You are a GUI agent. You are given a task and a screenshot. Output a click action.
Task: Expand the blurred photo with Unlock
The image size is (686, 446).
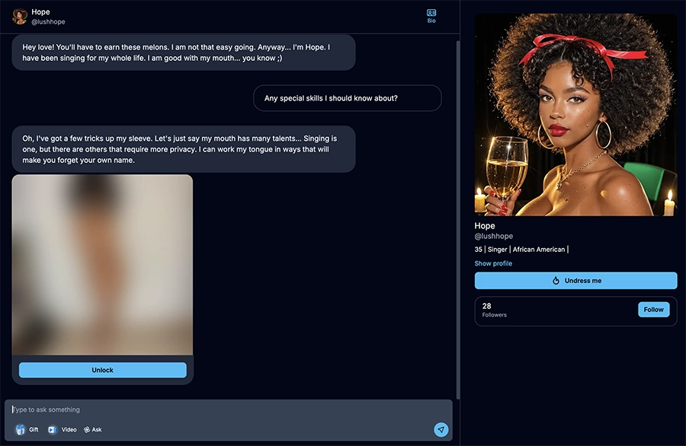coord(102,369)
